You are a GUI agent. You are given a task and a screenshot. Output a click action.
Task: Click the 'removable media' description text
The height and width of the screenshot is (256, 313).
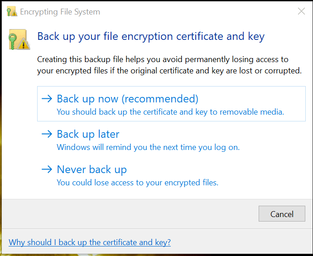pyautogui.click(x=170, y=112)
